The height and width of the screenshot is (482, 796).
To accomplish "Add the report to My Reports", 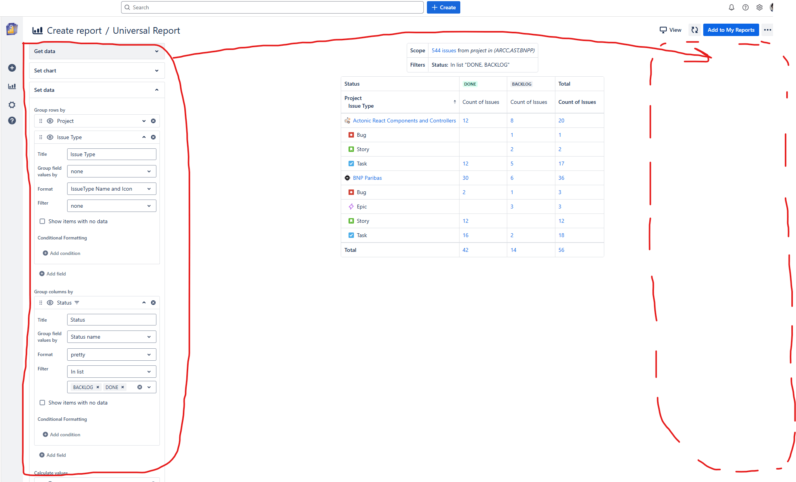I will pyautogui.click(x=730, y=30).
